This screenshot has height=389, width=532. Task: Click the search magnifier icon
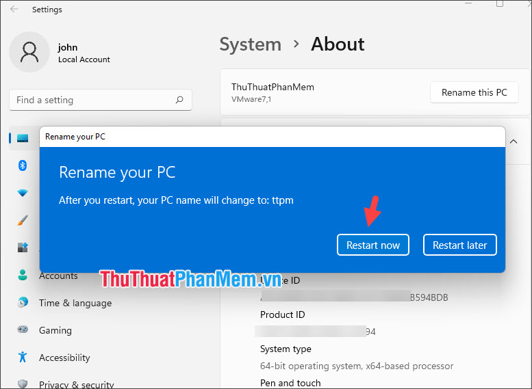(x=179, y=100)
